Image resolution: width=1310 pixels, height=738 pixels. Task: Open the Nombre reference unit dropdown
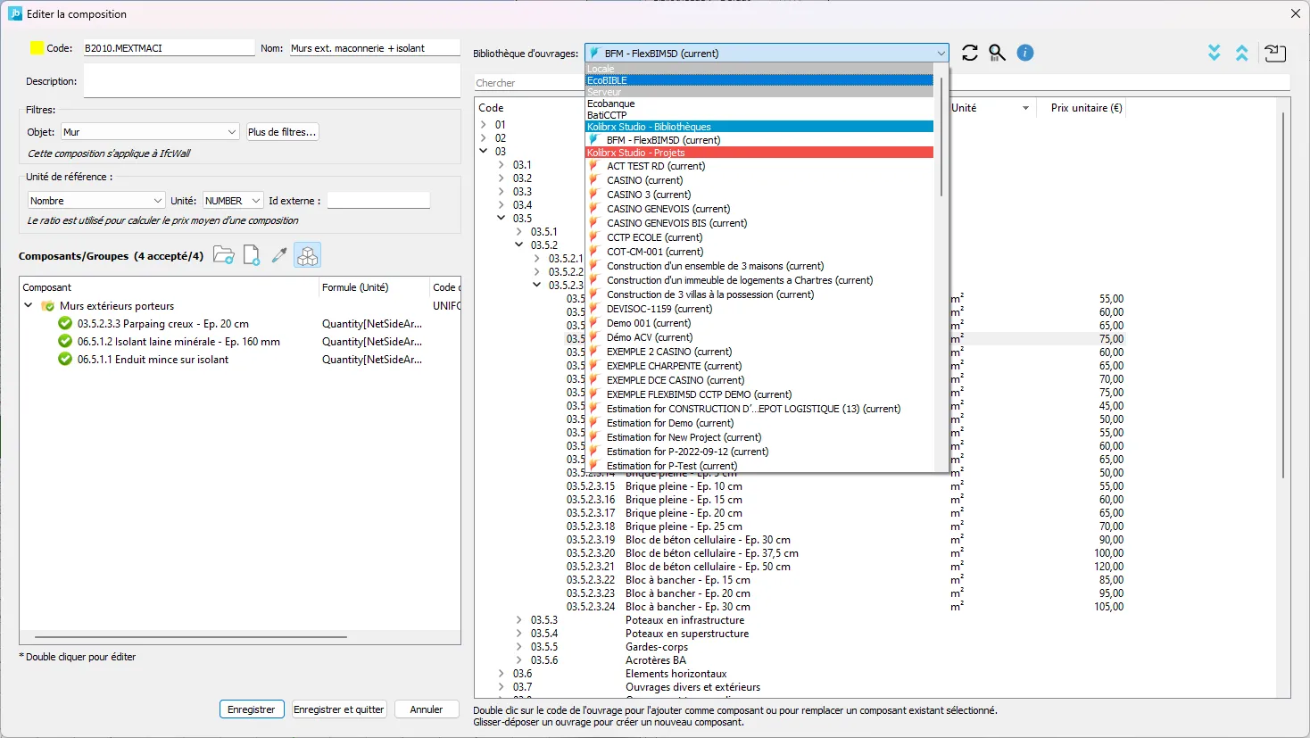[x=96, y=201]
